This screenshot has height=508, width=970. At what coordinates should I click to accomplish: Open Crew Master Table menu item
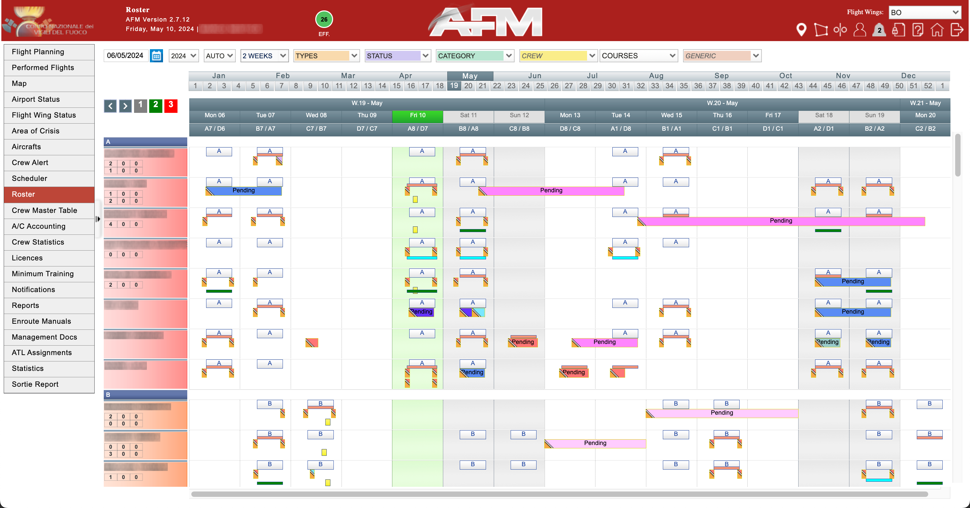point(49,211)
